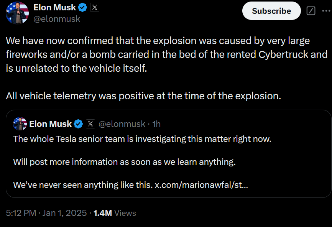The height and width of the screenshot is (227, 332).
Task: Click Elon Musk's profile avatar at top
Action: 17,13
